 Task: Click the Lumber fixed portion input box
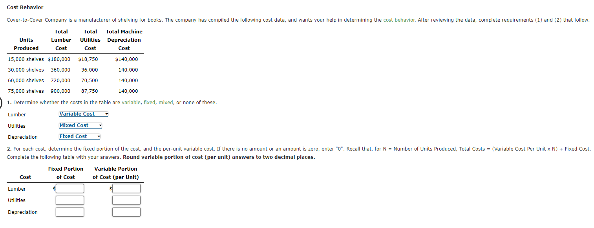tap(70, 188)
